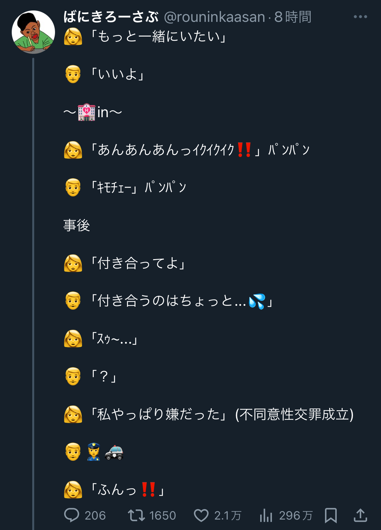Open the author's profile avatar

33,32
